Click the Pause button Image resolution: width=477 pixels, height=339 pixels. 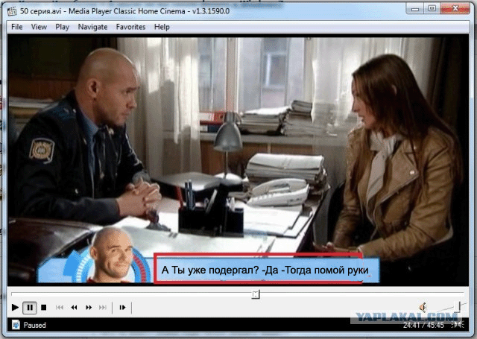pyautogui.click(x=30, y=308)
